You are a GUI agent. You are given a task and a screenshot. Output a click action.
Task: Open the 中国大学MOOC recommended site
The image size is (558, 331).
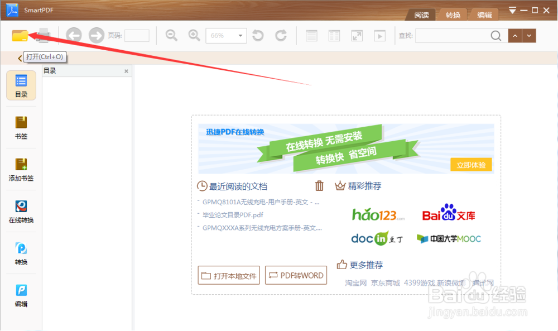449,238
